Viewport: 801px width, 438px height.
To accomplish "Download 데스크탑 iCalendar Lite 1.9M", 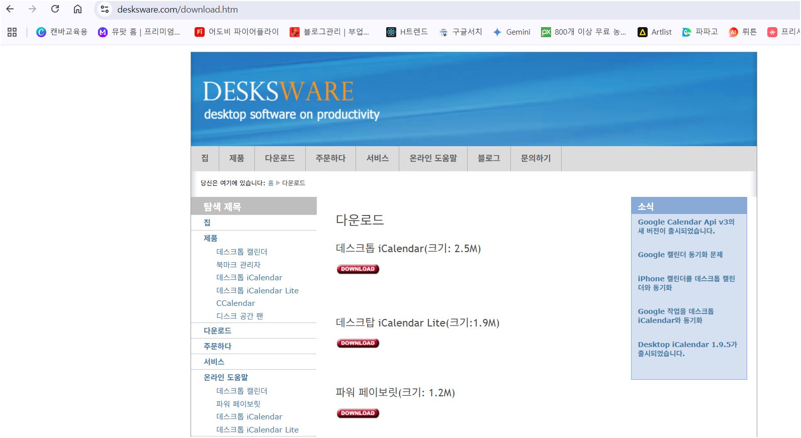I will click(x=358, y=344).
